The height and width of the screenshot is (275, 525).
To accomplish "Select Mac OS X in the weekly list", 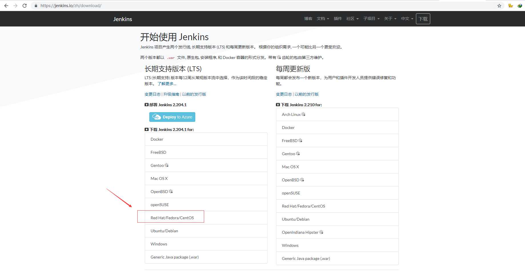I will point(337,167).
